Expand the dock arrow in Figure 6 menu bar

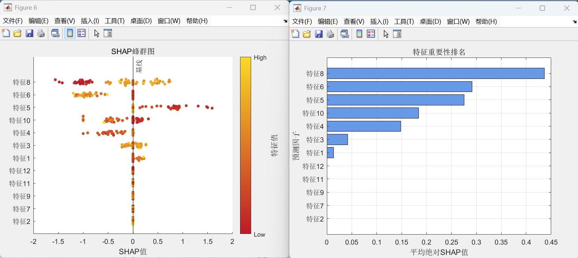(285, 21)
